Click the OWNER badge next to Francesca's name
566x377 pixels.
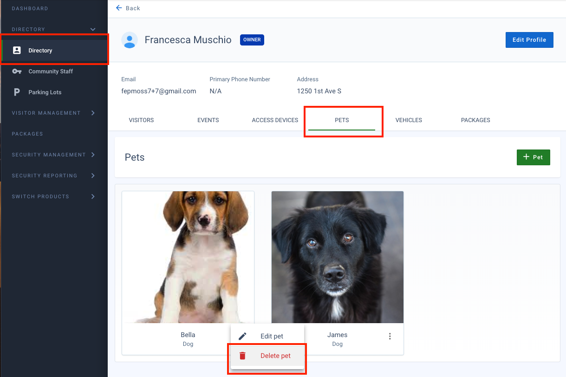(252, 40)
